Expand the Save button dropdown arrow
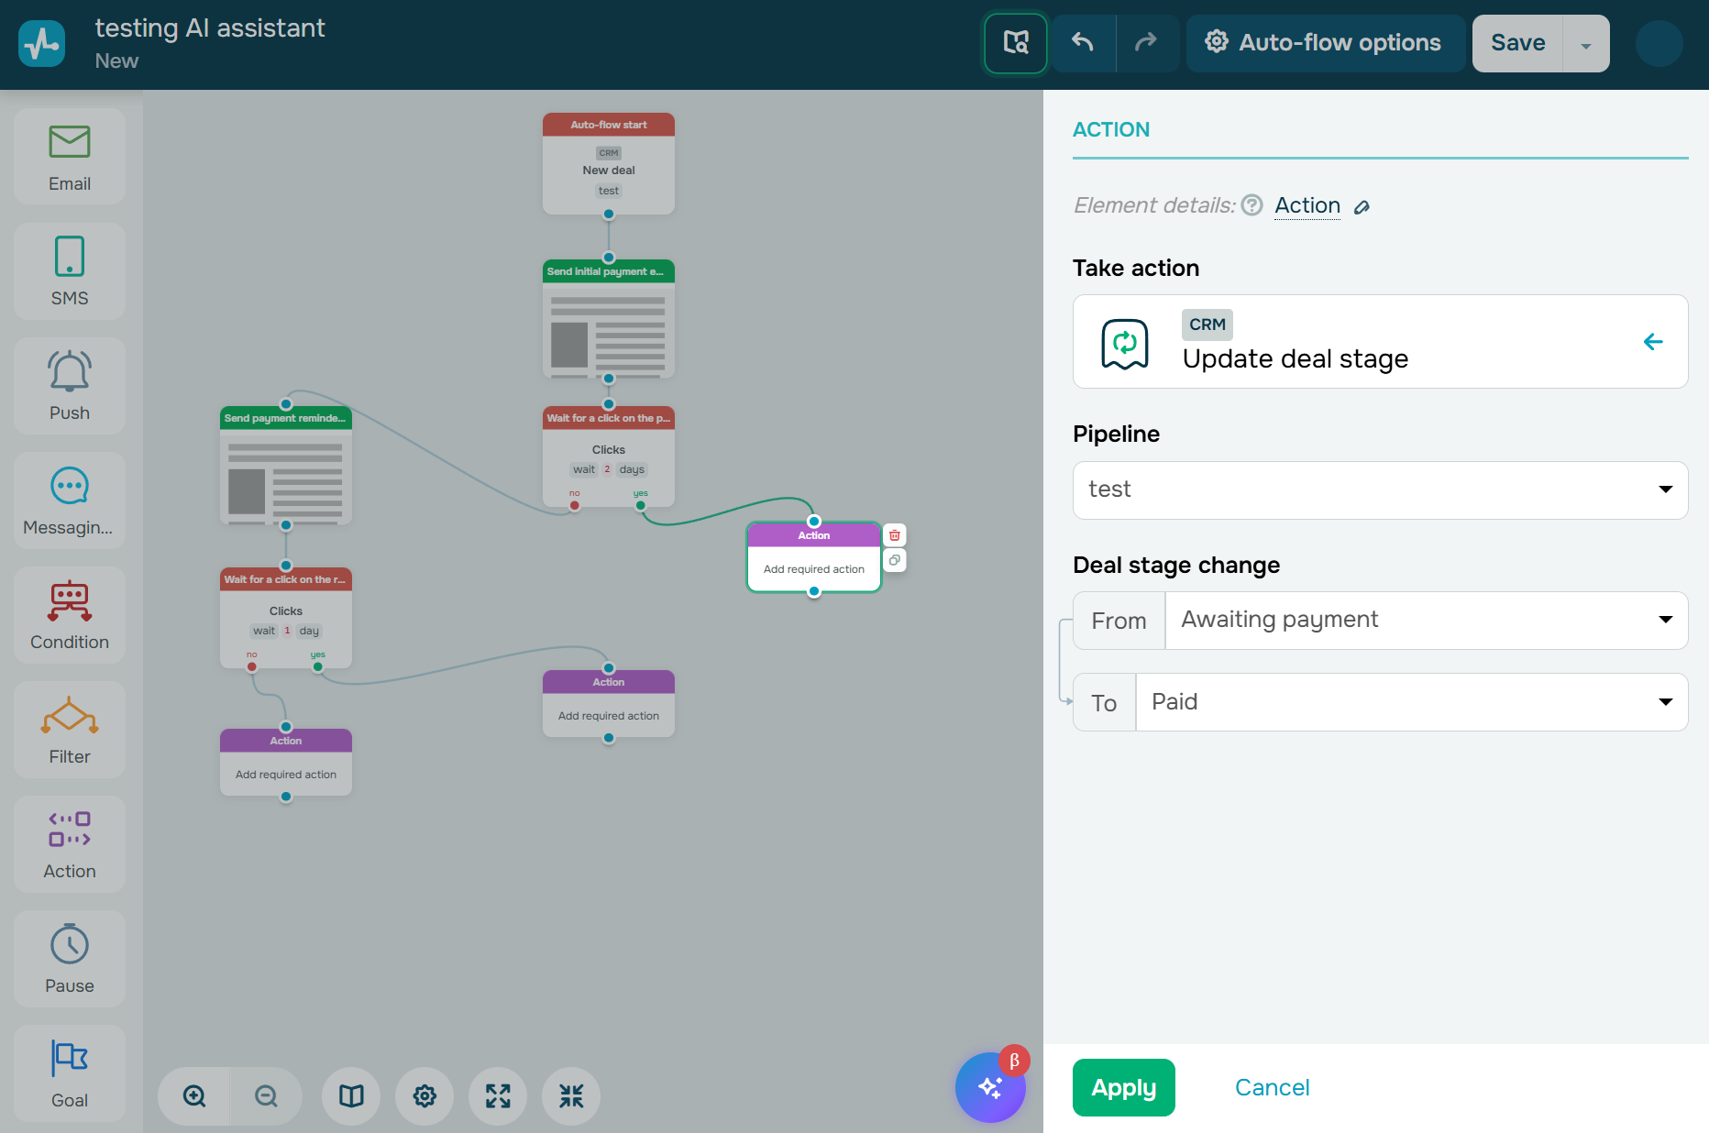The width and height of the screenshot is (1709, 1133). coord(1586,44)
